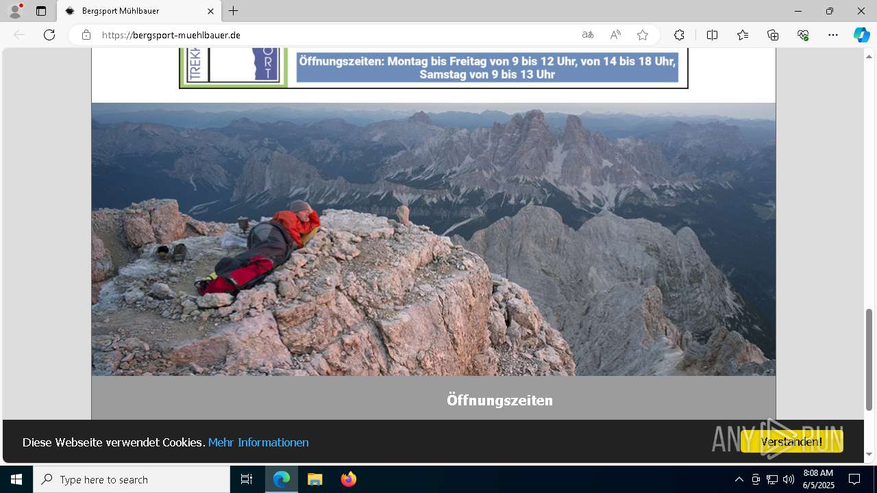Image resolution: width=877 pixels, height=493 pixels.
Task: Minimize the Edge browser window
Action: [798, 11]
